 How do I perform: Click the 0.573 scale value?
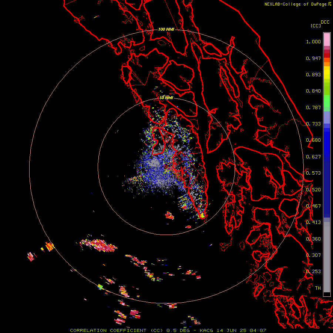pos(313,173)
